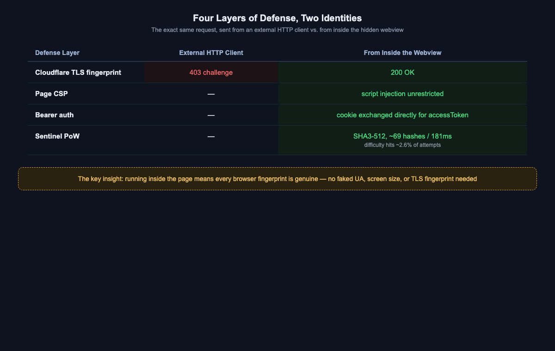Click 'difficulty hits ~2.6% of attempts' note
This screenshot has height=351, width=555.
[x=402, y=145]
